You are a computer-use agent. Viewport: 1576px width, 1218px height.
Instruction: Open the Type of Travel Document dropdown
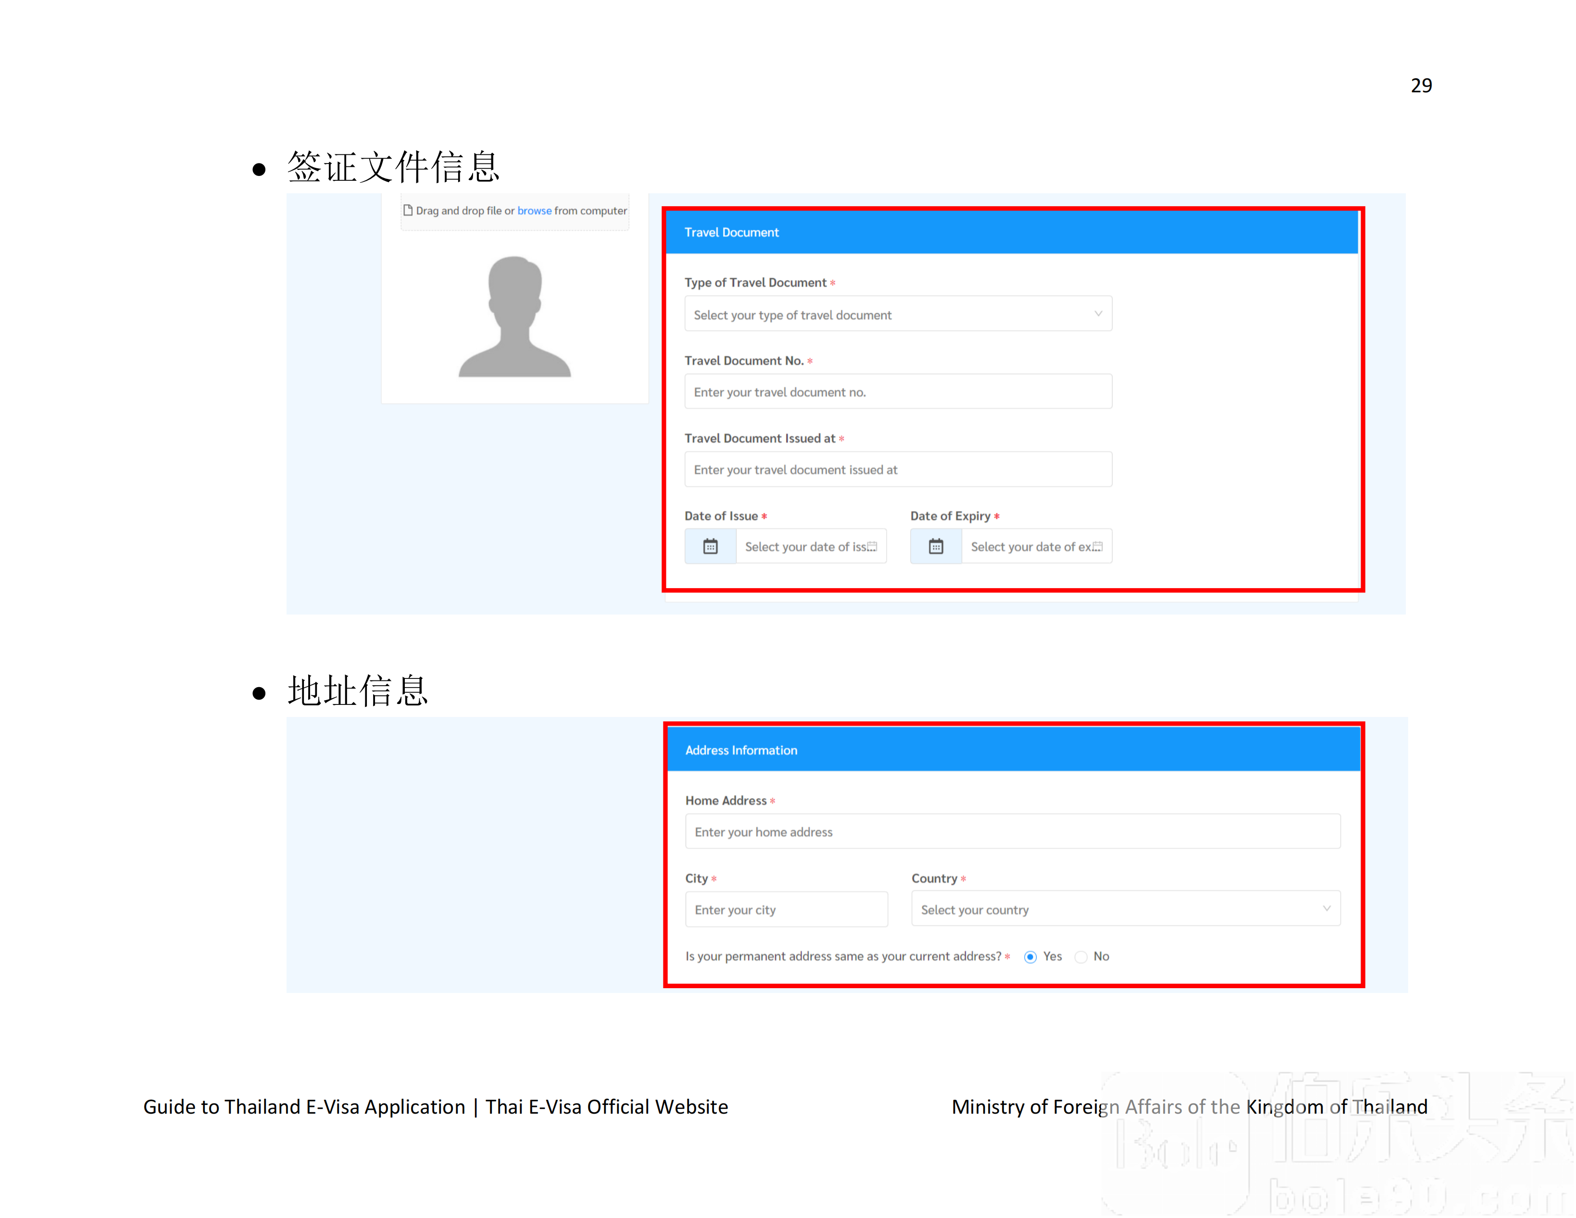click(895, 314)
